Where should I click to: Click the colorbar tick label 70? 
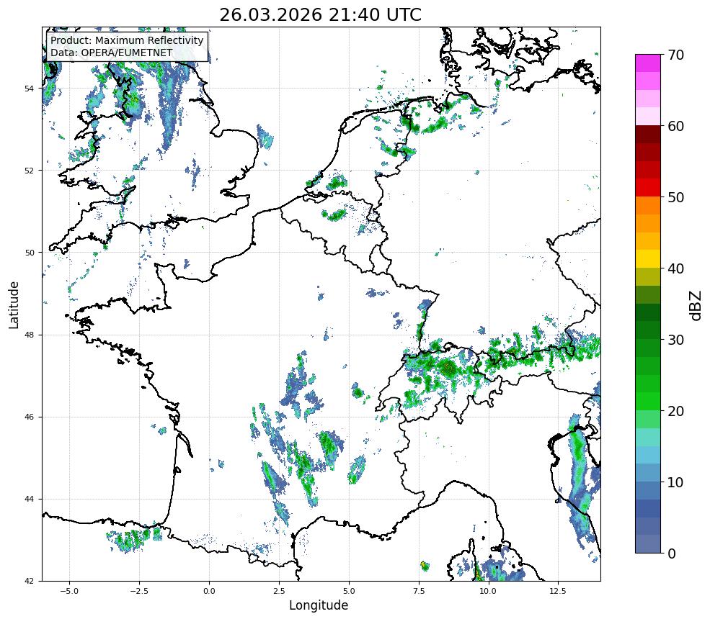coord(675,55)
